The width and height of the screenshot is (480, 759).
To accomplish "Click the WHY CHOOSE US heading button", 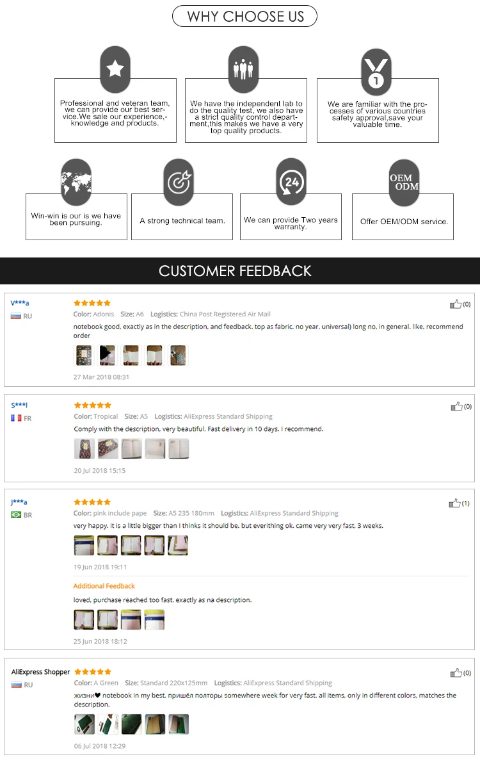I will 245,17.
